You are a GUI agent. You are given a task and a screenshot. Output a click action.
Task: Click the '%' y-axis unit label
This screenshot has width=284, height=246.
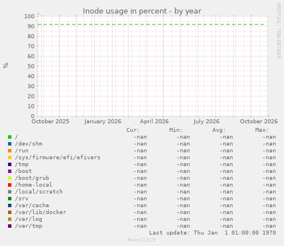click(x=6, y=66)
